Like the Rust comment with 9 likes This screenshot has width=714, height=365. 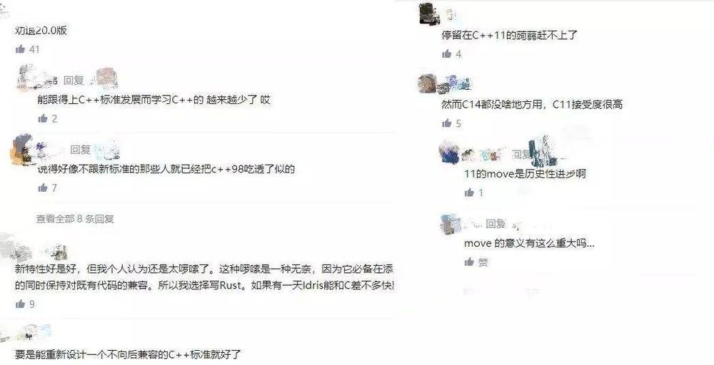pos(20,304)
